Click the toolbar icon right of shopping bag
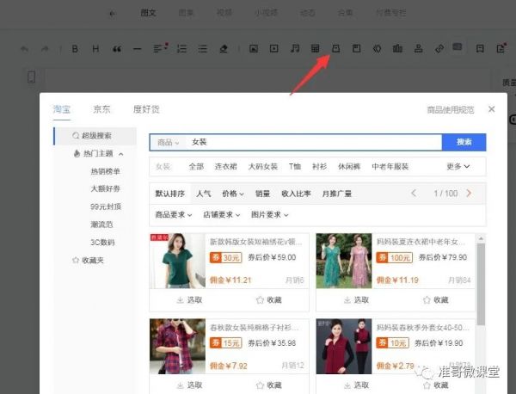The width and height of the screenshot is (516, 394). coord(356,49)
